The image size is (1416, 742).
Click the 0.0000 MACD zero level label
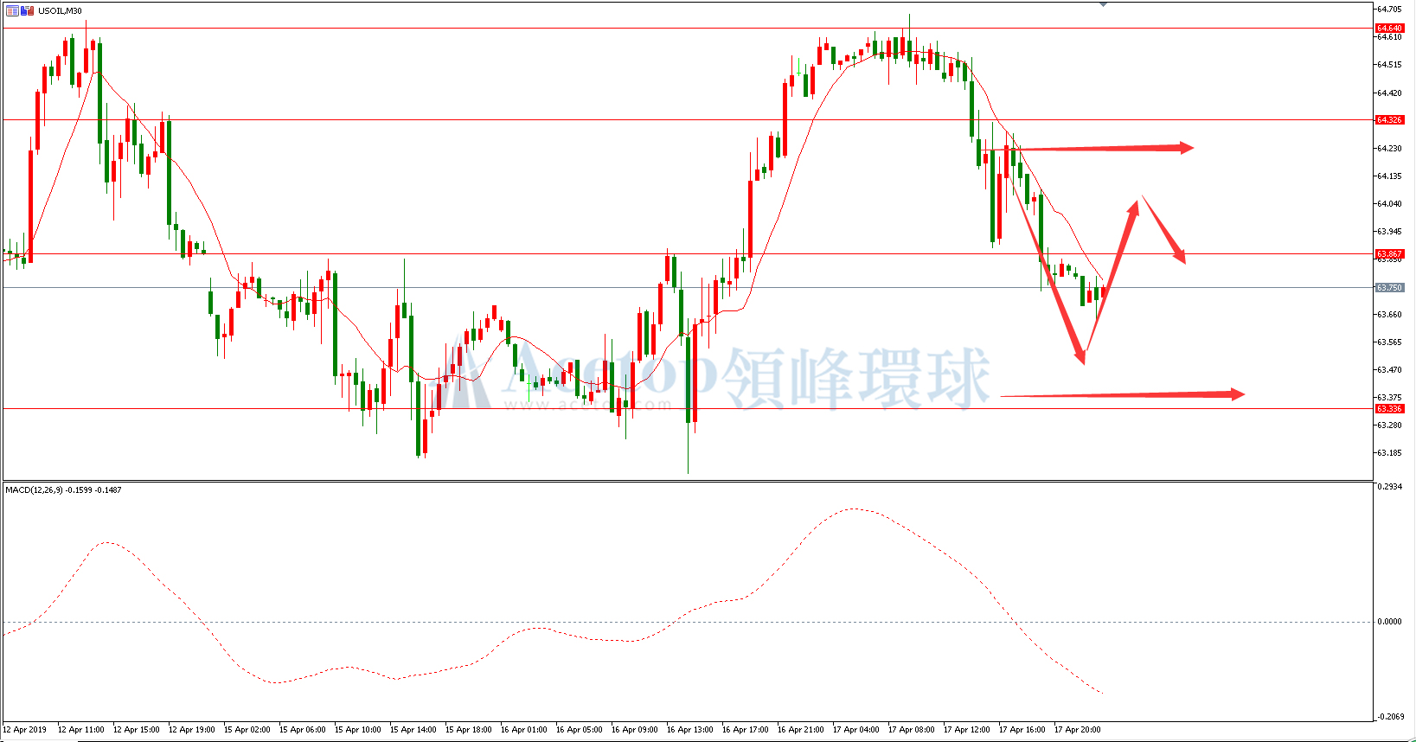[x=1390, y=621]
